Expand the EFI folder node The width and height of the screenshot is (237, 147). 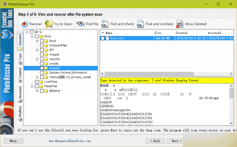(x=37, y=50)
